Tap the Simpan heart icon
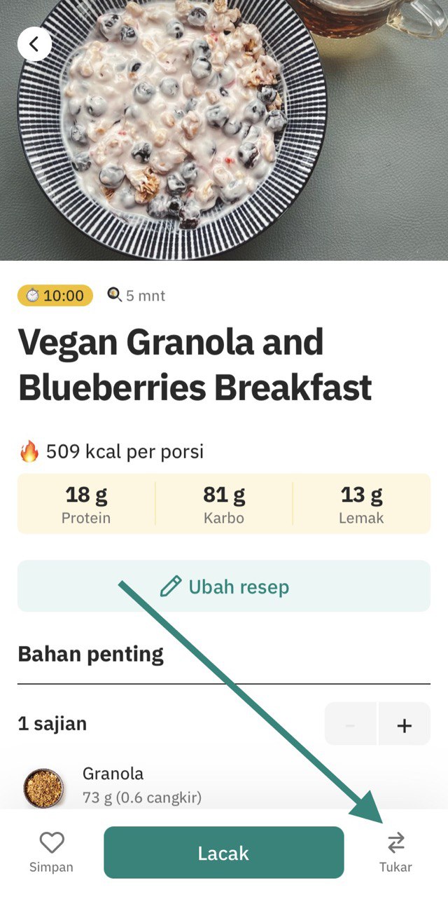 (51, 842)
